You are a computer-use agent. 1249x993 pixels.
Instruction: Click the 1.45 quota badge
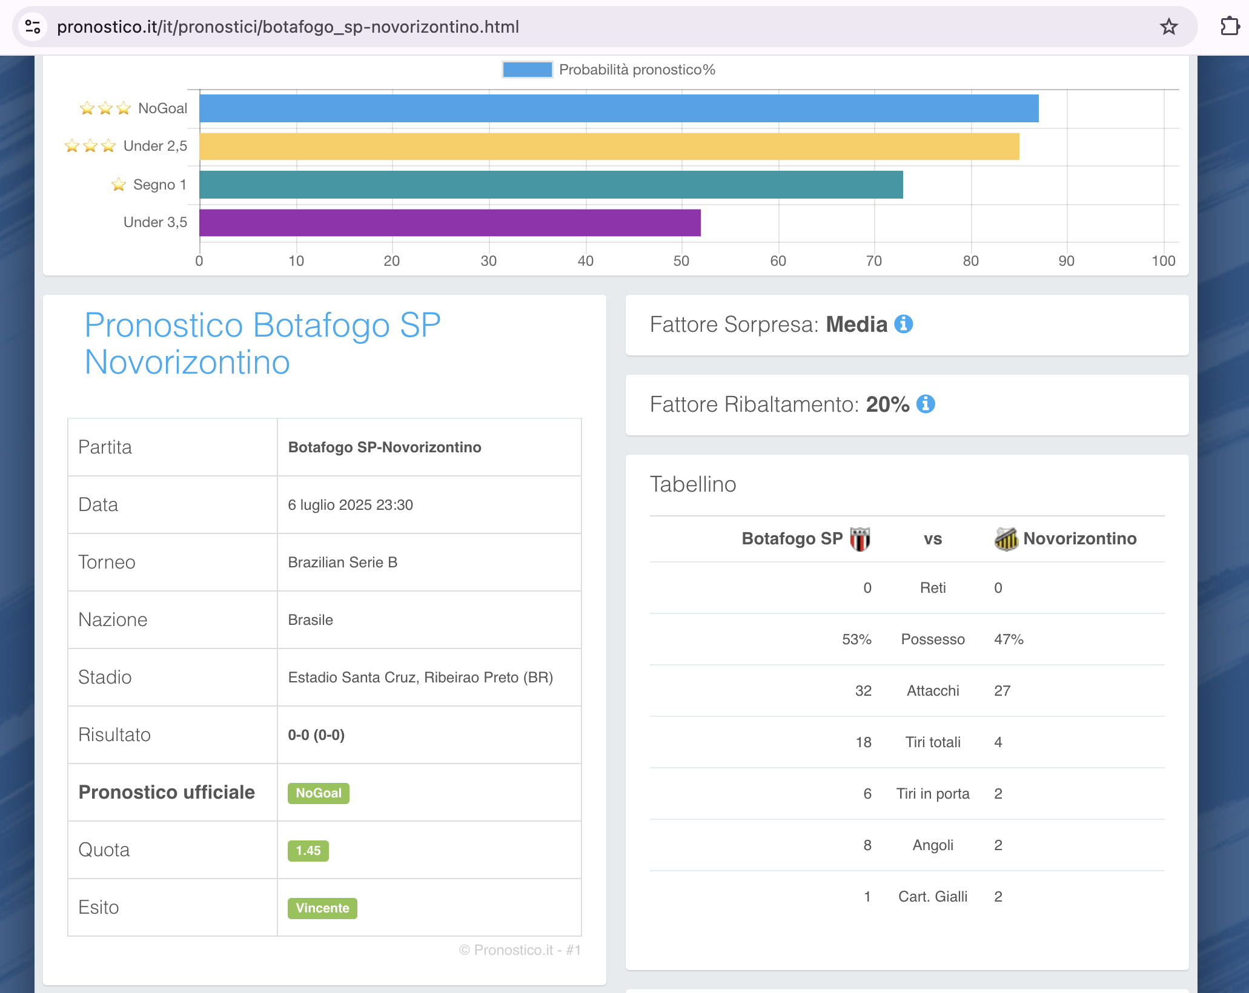tap(308, 851)
